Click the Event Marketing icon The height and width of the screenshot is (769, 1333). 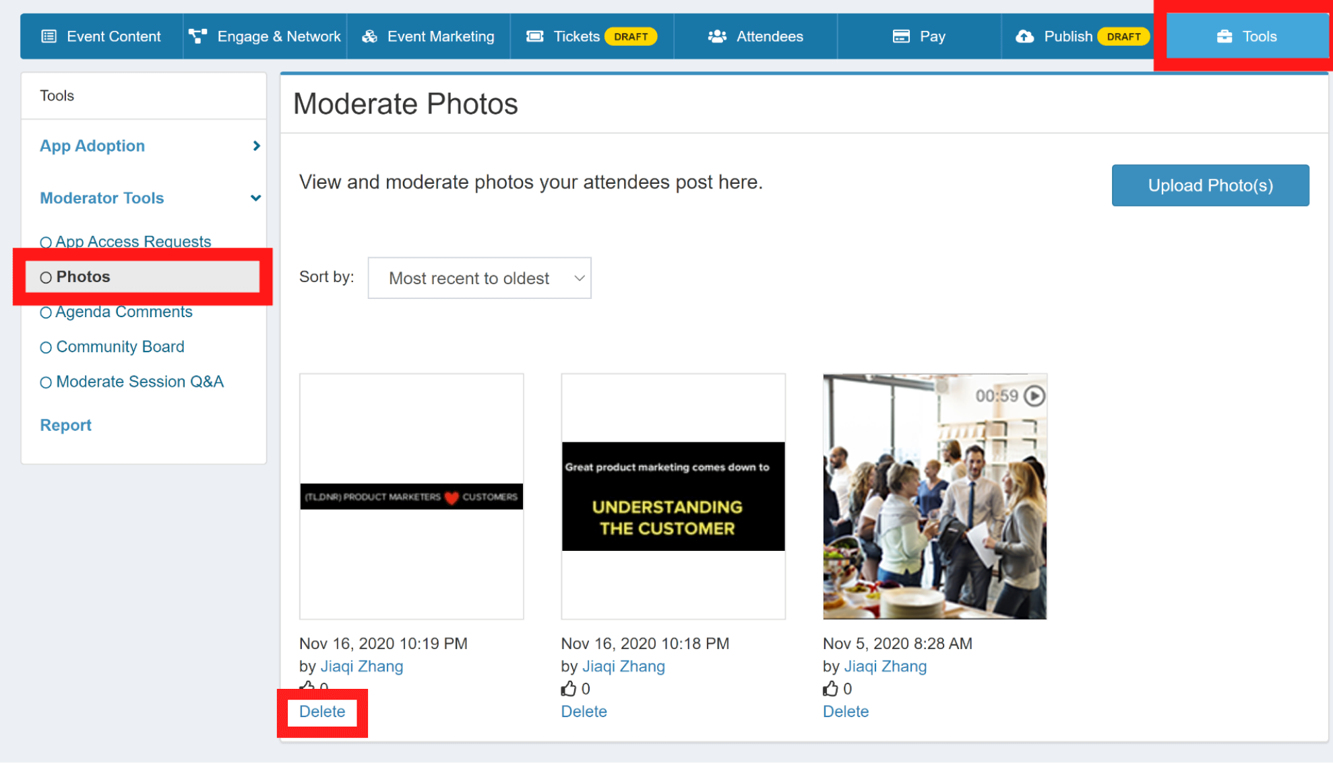pyautogui.click(x=369, y=36)
